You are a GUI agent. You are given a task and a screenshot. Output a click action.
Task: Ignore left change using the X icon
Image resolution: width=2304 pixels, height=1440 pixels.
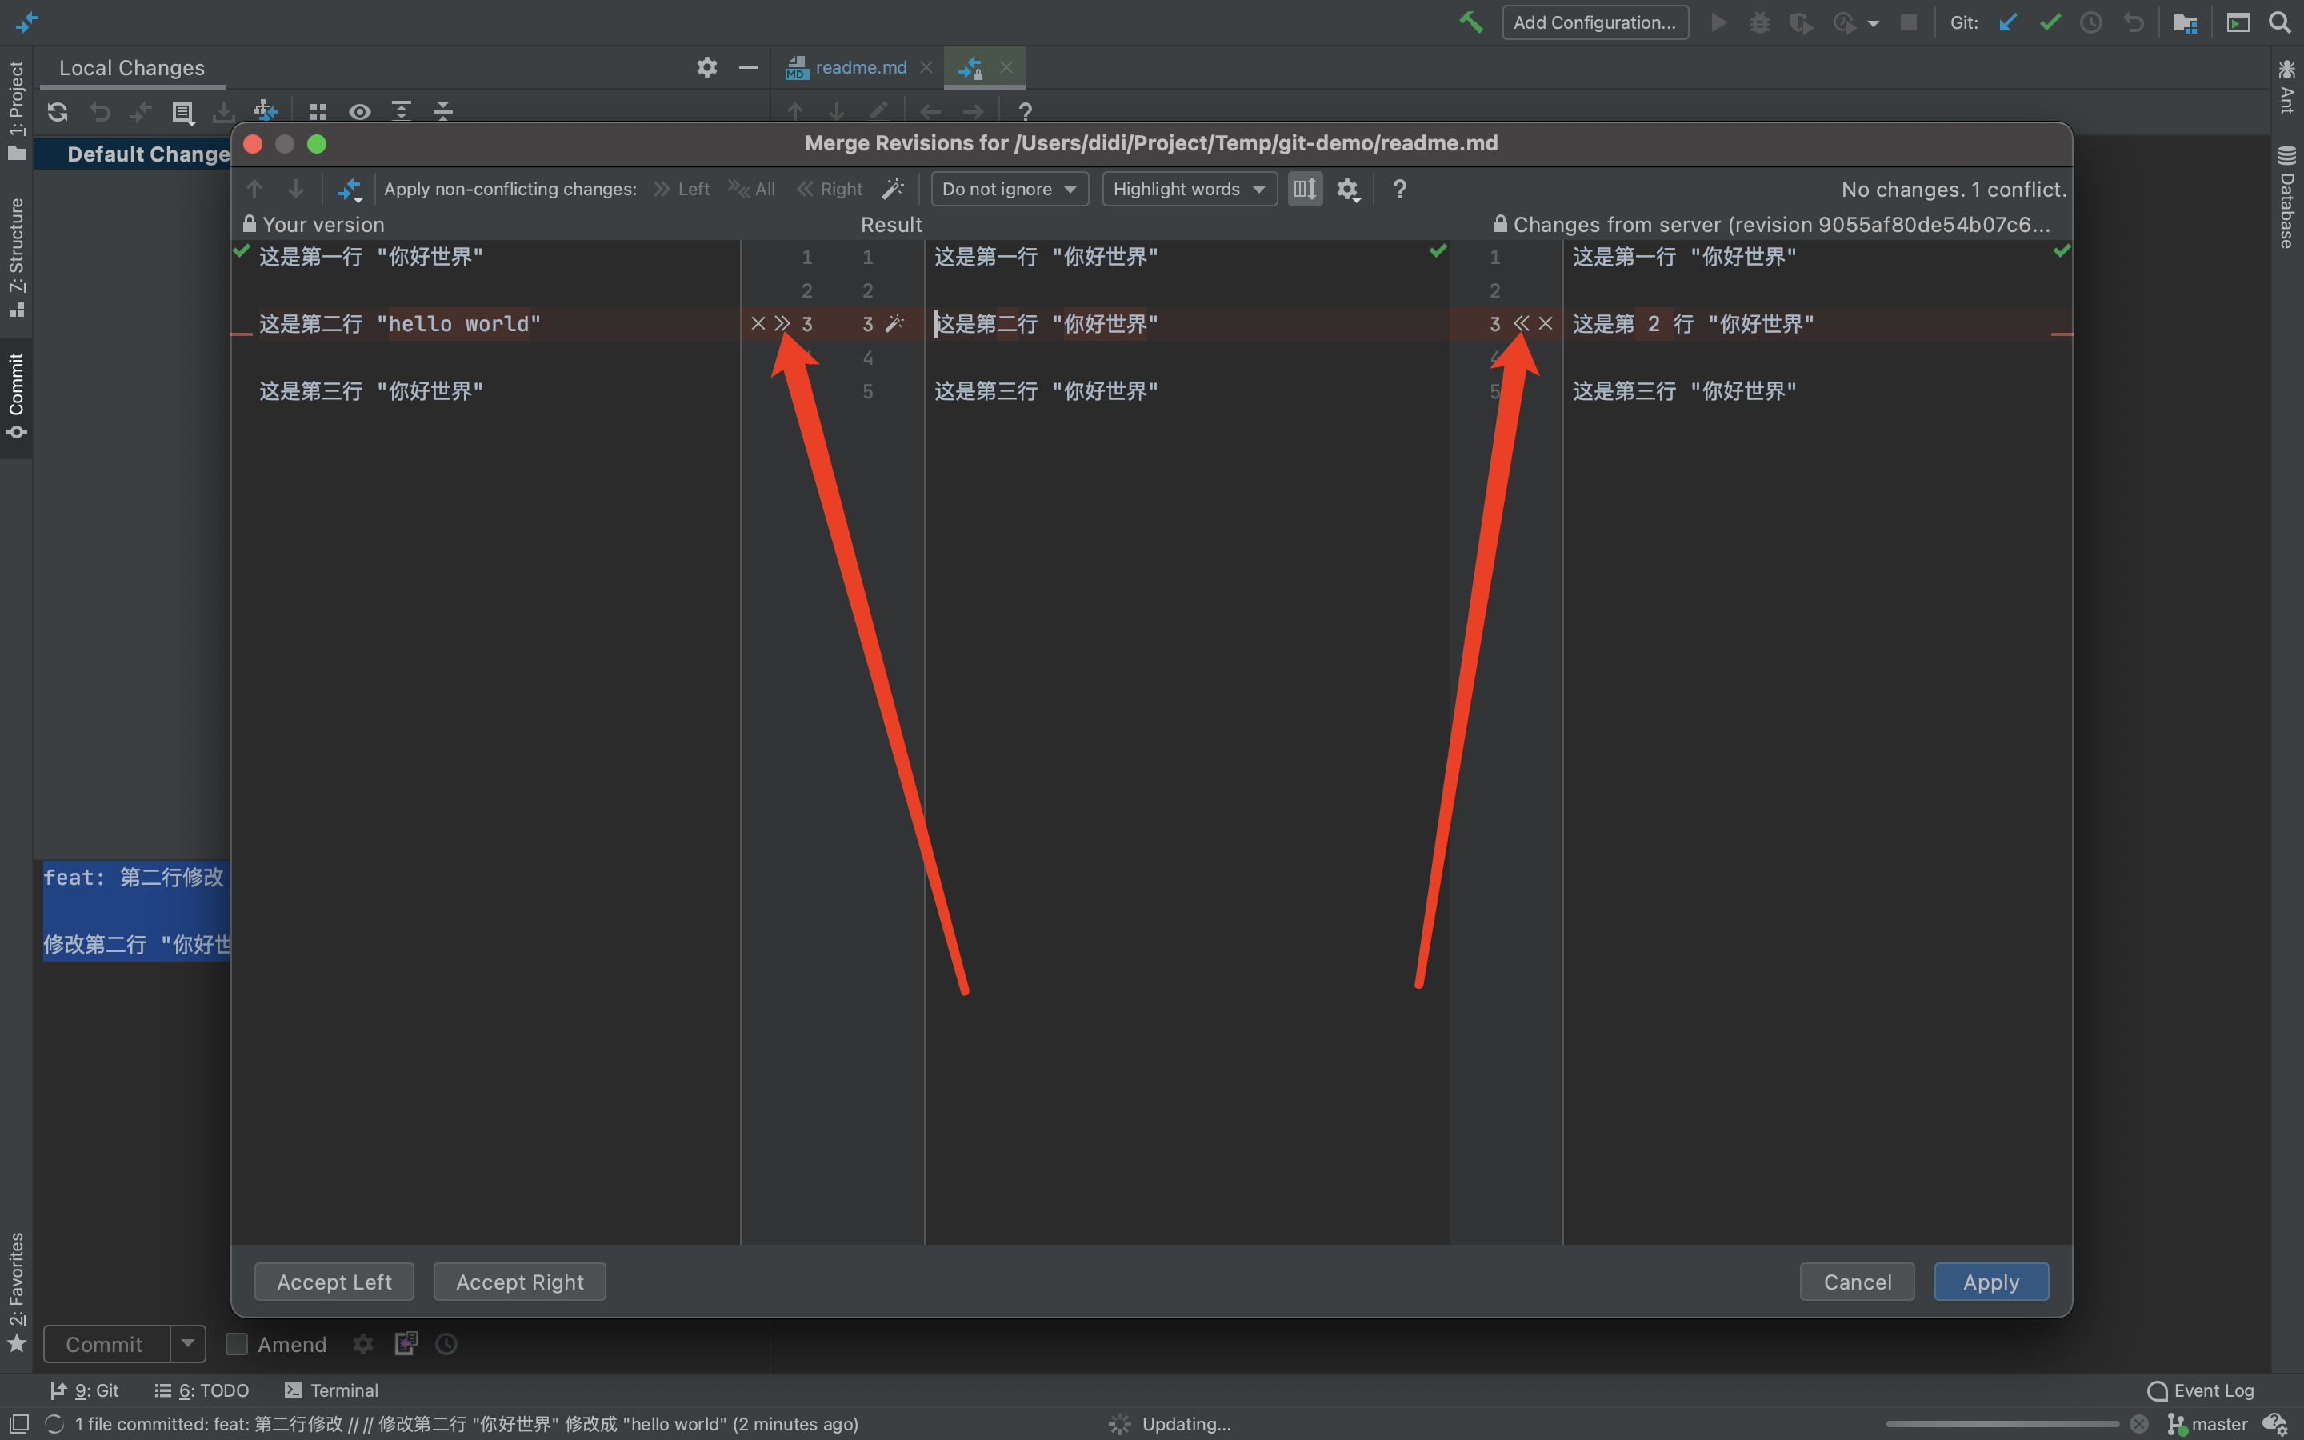(758, 324)
